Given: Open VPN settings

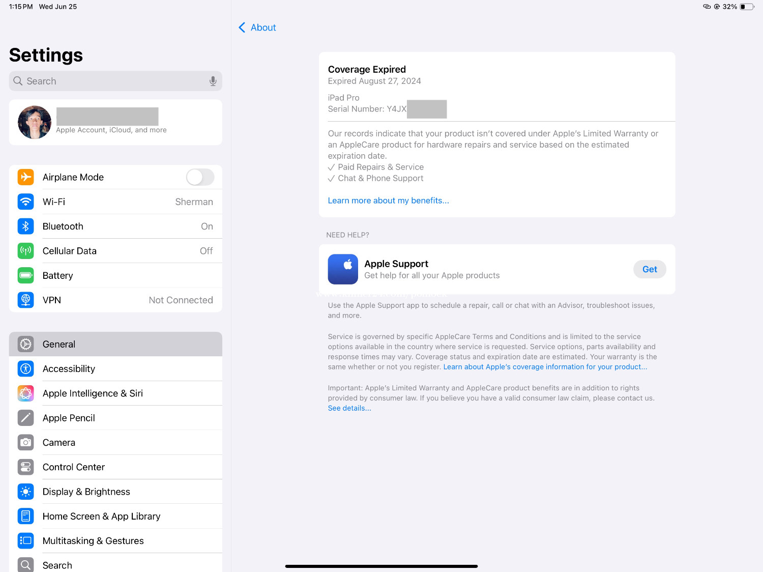Looking at the screenshot, I should (x=115, y=300).
